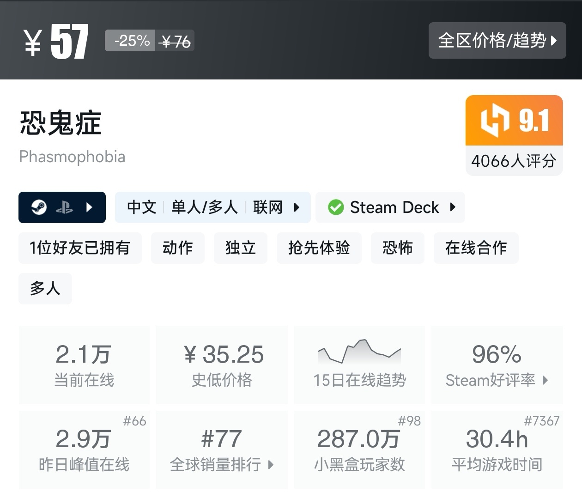Click the green Steam Deck verified checkmark

(x=336, y=207)
